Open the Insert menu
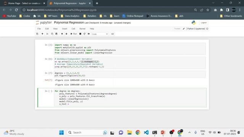The image size is (244, 137). tap(64, 29)
